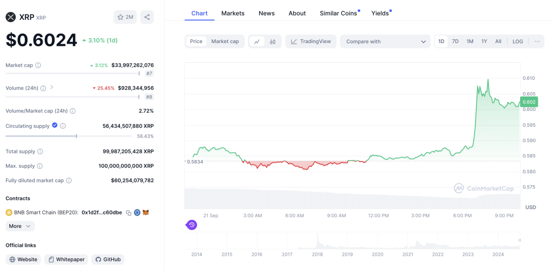Screen dimensions: 553x271
Task: Open Market cap info tooltip icon
Action: 38,65
